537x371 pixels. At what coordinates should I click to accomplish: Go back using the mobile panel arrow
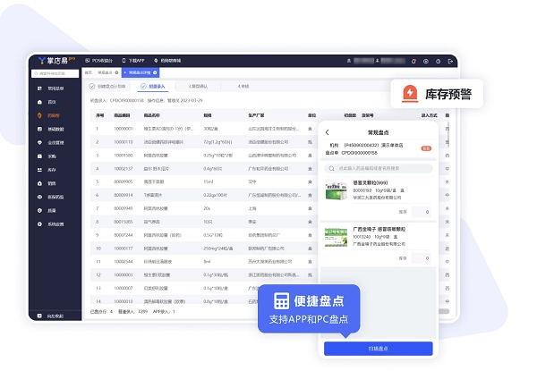click(x=328, y=132)
